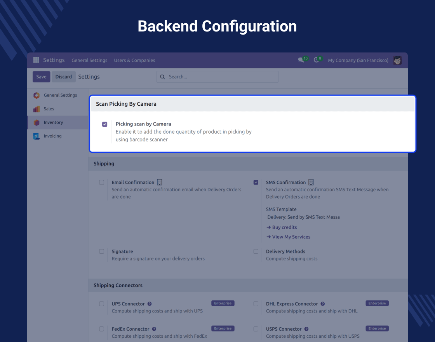Open the Users & Companies menu
Viewport: 435px width, 342px height.
(134, 60)
